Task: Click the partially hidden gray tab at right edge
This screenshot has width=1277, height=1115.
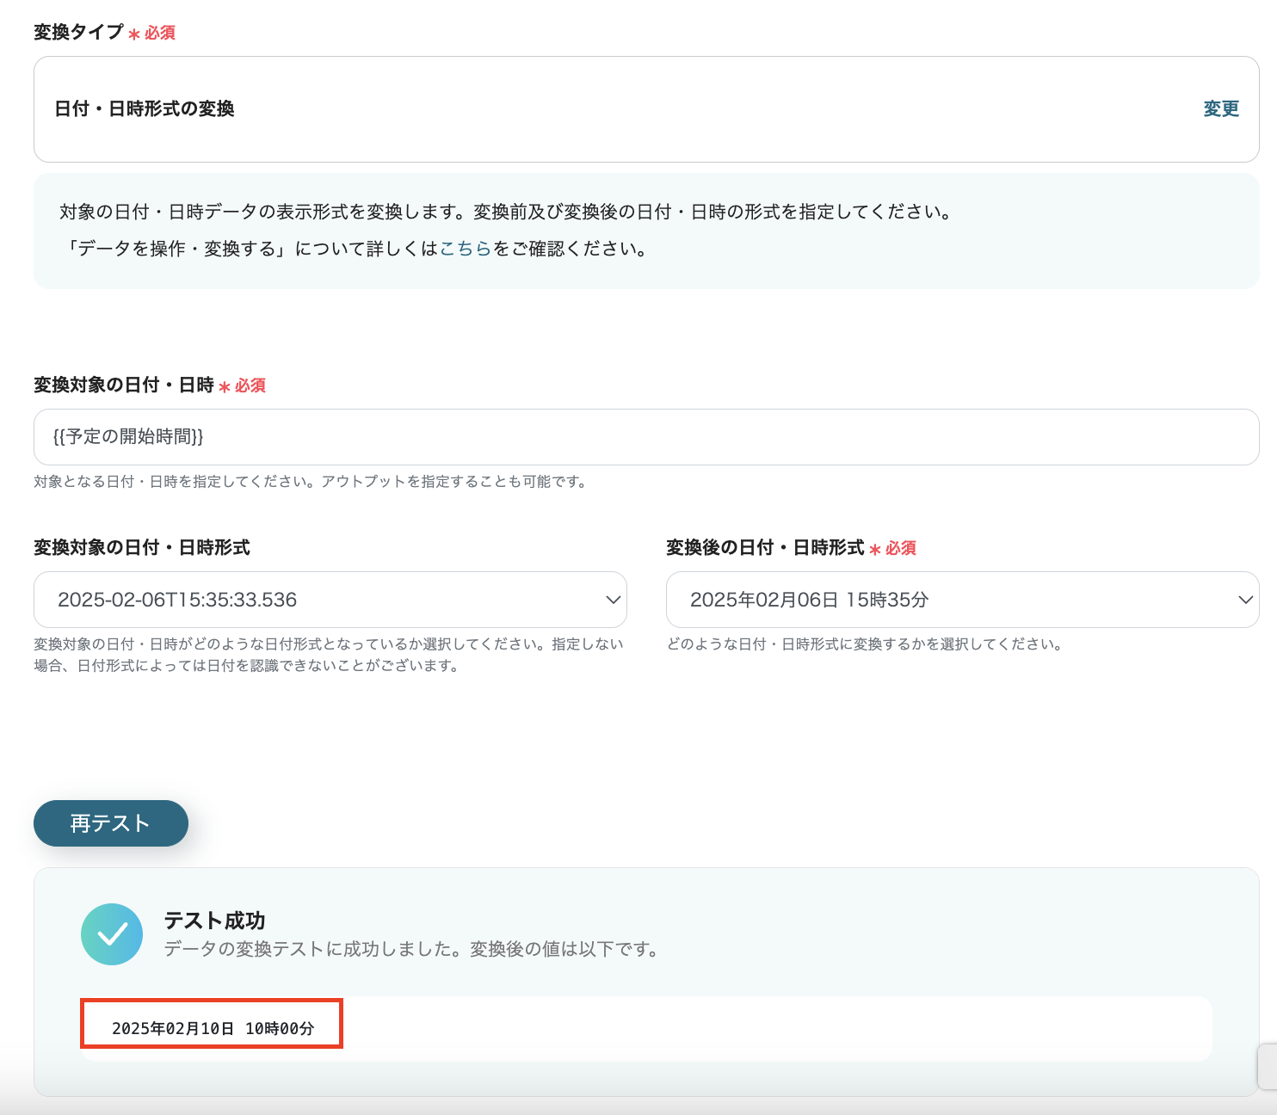Action: coord(1267,1067)
